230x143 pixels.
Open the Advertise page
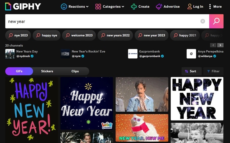tap(168, 7)
